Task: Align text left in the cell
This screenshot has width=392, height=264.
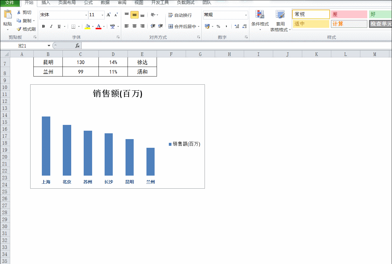Action: pyautogui.click(x=127, y=26)
